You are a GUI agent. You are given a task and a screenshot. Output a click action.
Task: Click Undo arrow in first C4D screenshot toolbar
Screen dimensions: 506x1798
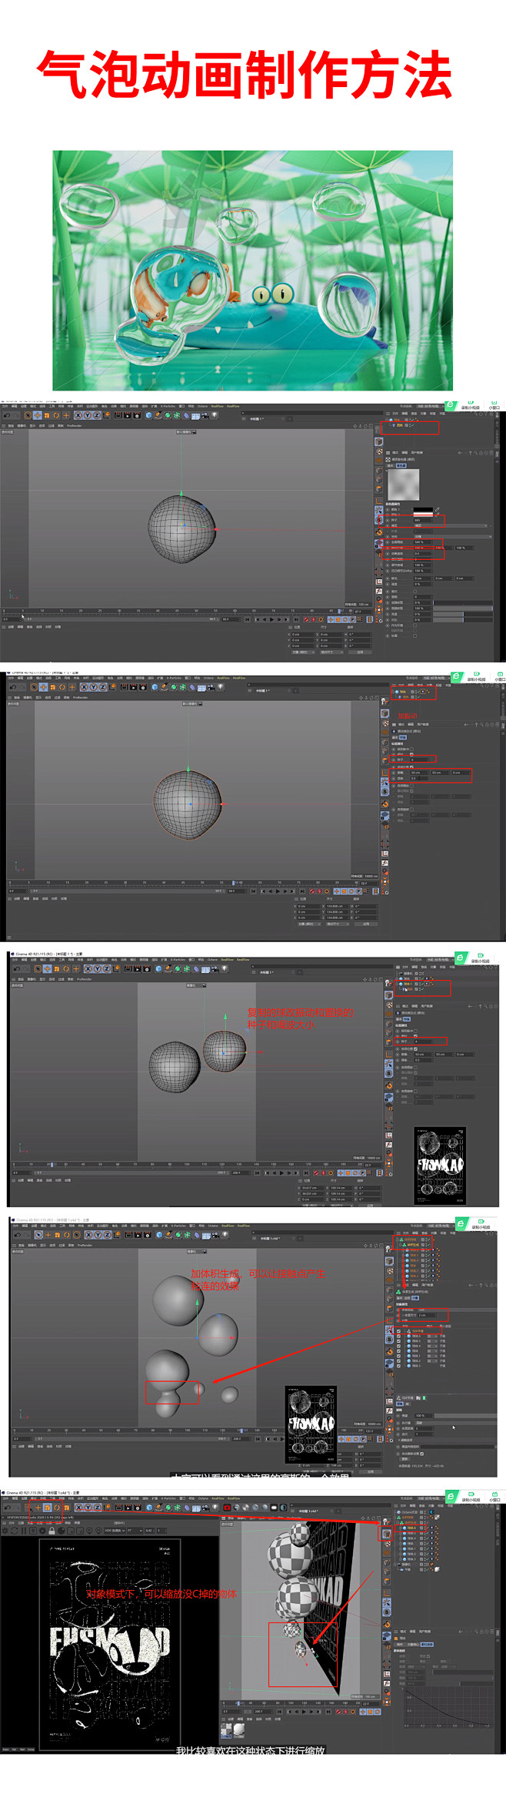click(x=7, y=414)
